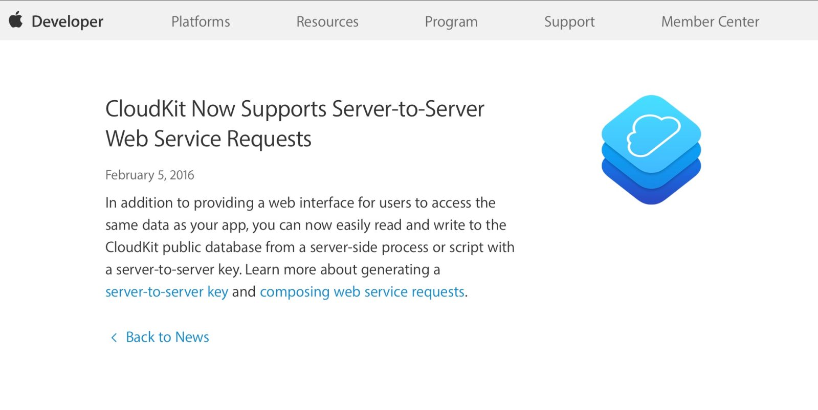The height and width of the screenshot is (410, 818).
Task: Navigate to Member Center
Action: [x=710, y=21]
